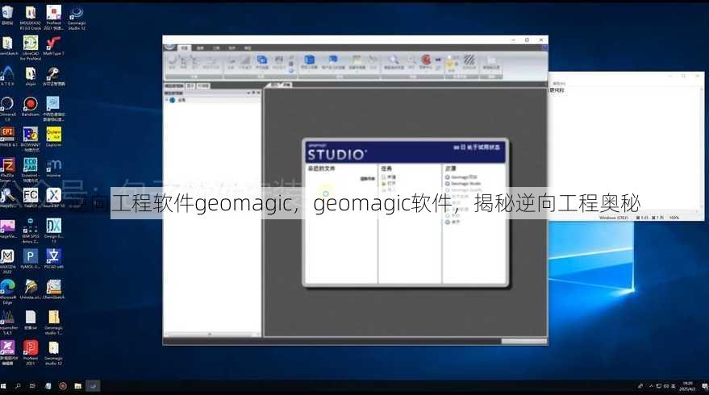Select the fifth ribbon tab
The height and width of the screenshot is (395, 709).
(x=248, y=48)
